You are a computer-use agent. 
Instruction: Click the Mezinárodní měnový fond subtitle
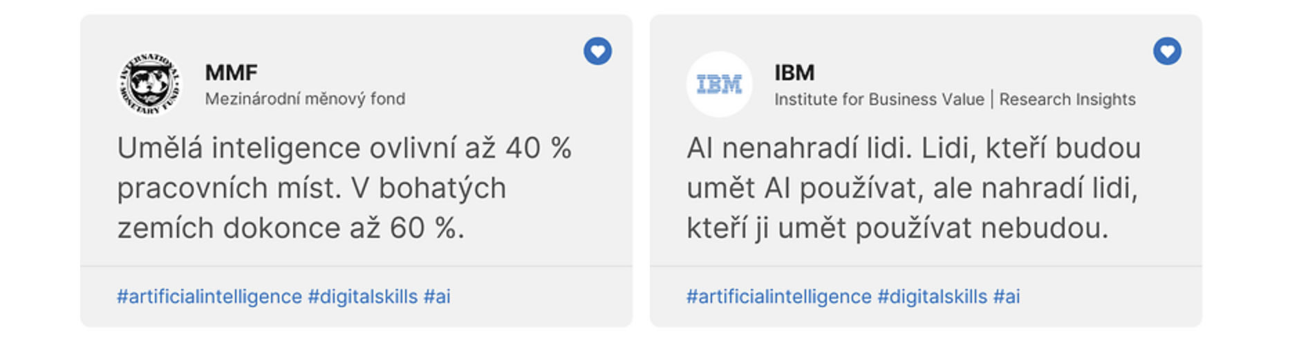tap(305, 99)
